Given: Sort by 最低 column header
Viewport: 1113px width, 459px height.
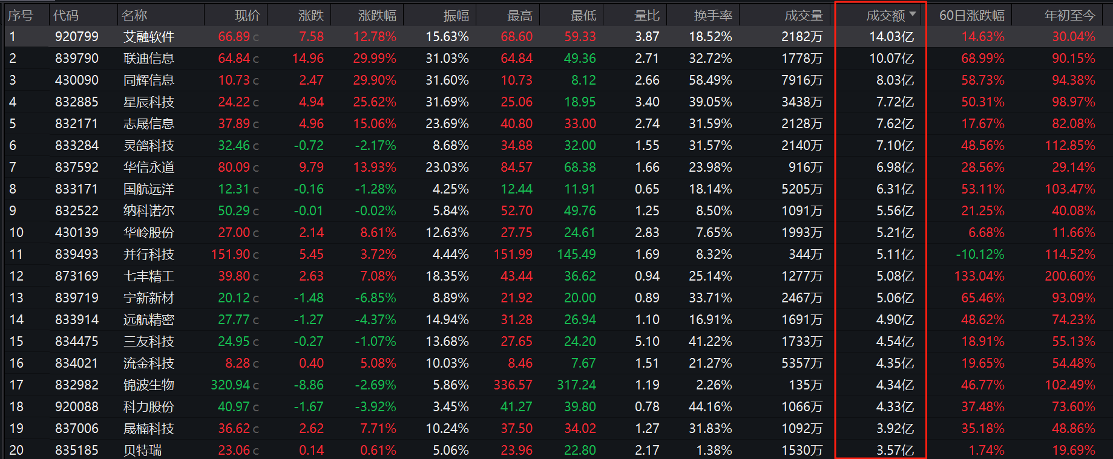Looking at the screenshot, I should 583,16.
